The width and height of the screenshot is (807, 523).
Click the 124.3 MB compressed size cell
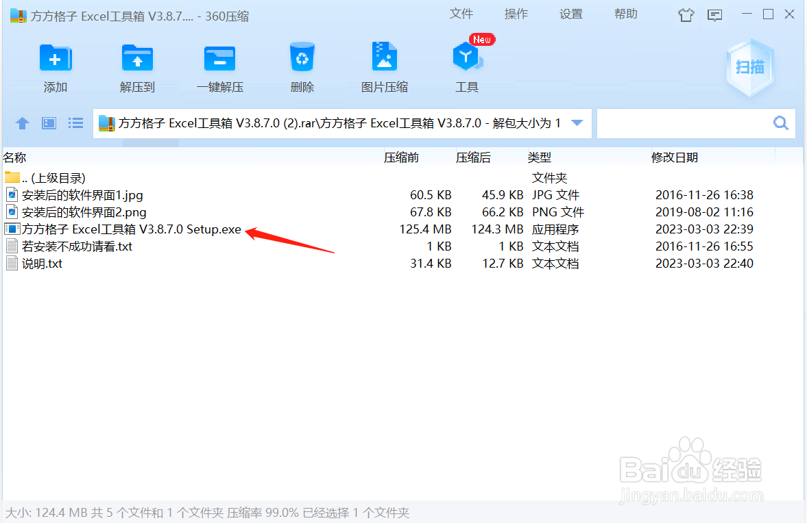[497, 229]
